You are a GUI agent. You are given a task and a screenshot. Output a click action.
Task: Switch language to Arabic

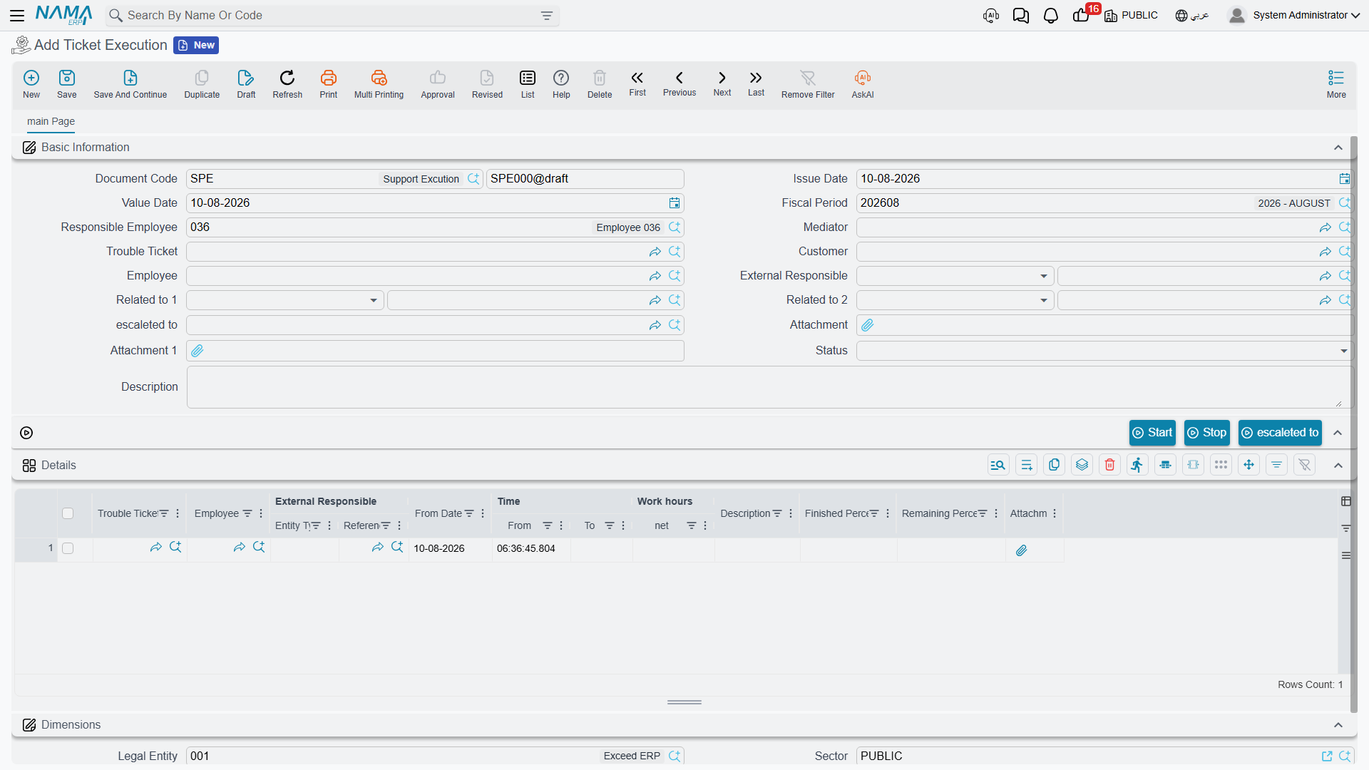pos(1192,15)
